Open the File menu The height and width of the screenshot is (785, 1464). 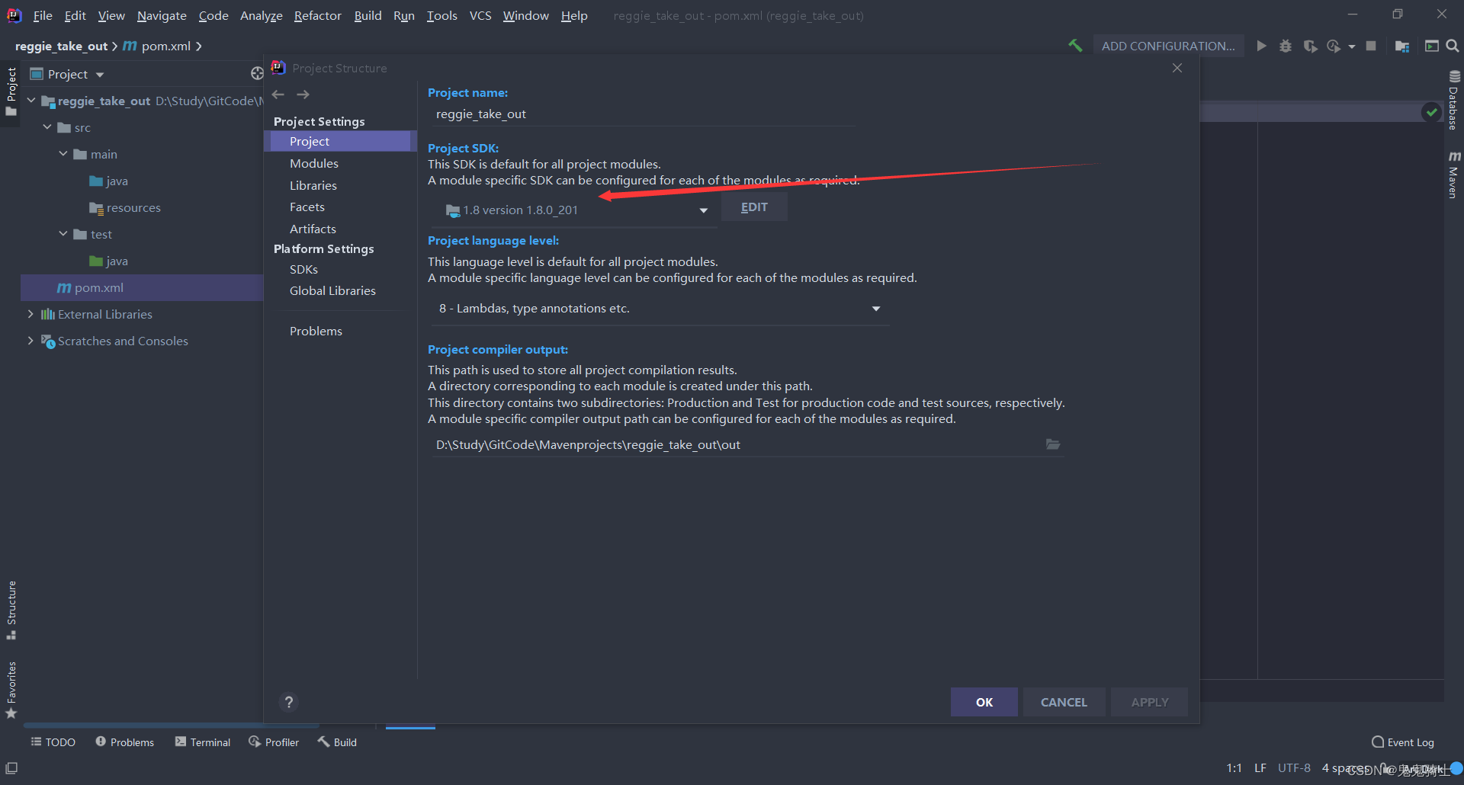click(43, 15)
